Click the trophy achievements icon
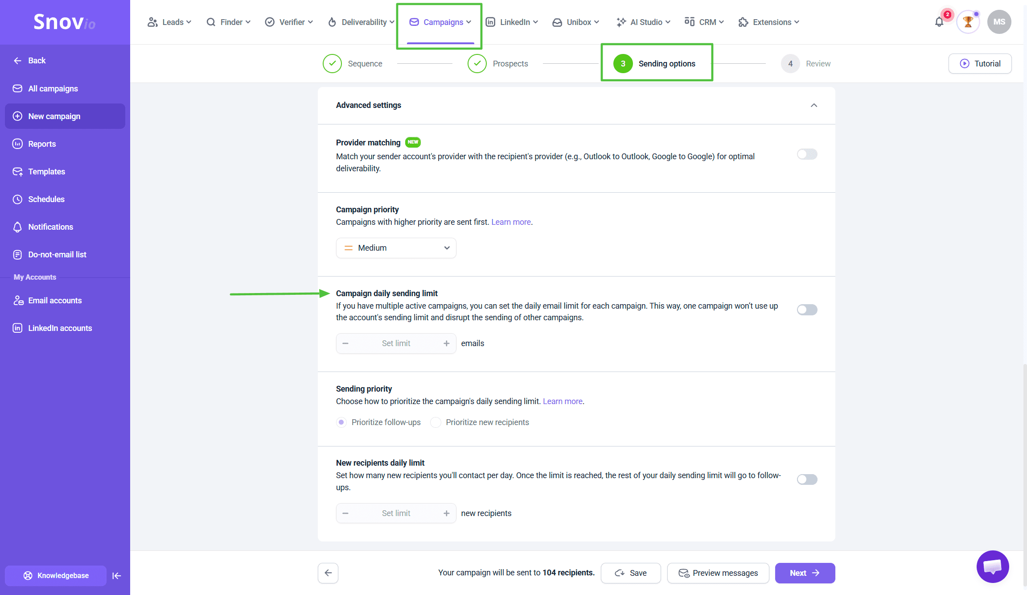The width and height of the screenshot is (1027, 595). click(968, 22)
